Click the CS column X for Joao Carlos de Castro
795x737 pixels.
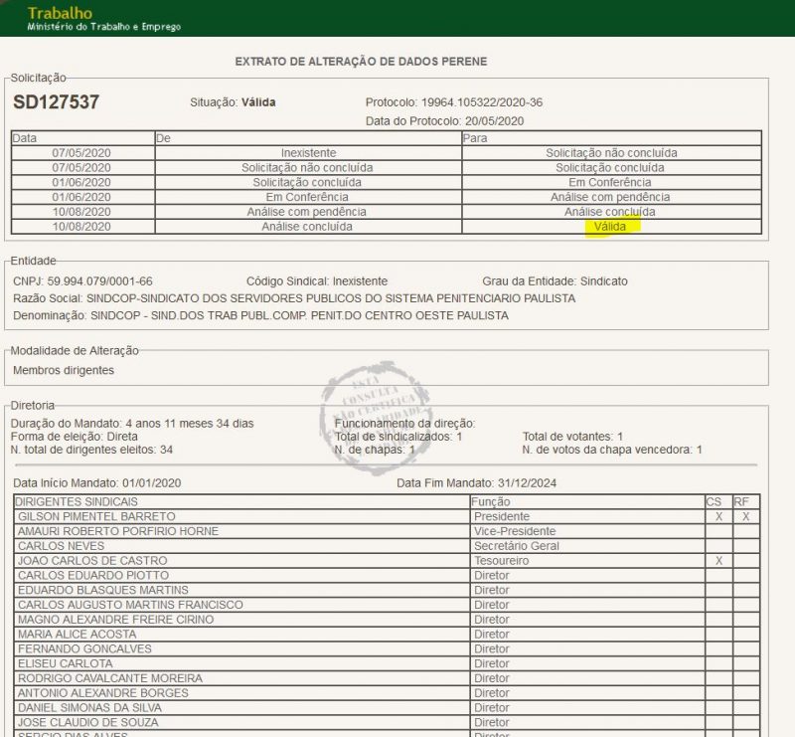(718, 561)
